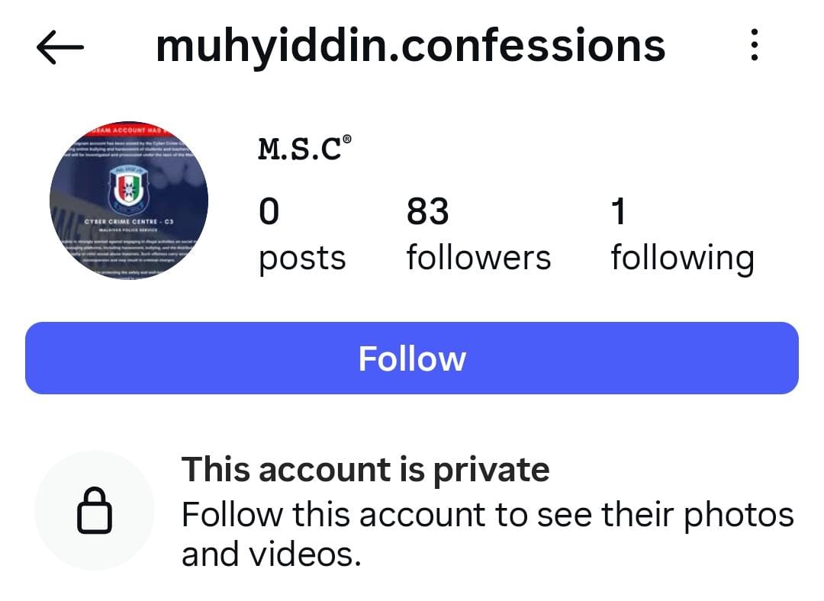Tap 'Cyber Crime Centre - C3' text in avatar
The height and width of the screenshot is (601, 824).
129,222
